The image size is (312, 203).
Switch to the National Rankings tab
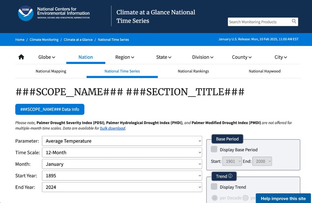click(x=193, y=71)
